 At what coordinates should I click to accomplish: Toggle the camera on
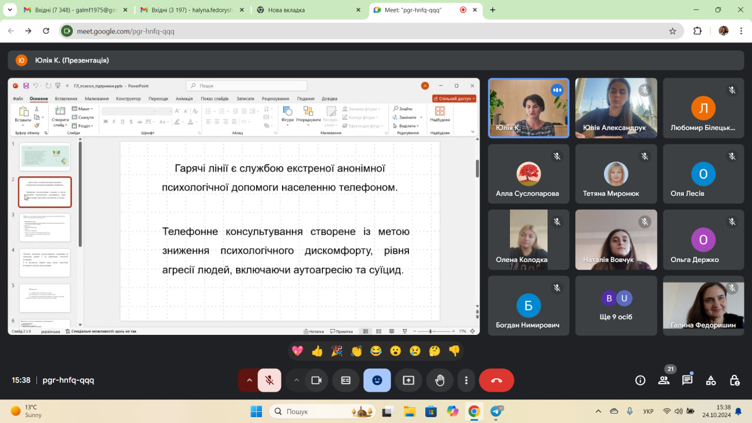pos(316,380)
